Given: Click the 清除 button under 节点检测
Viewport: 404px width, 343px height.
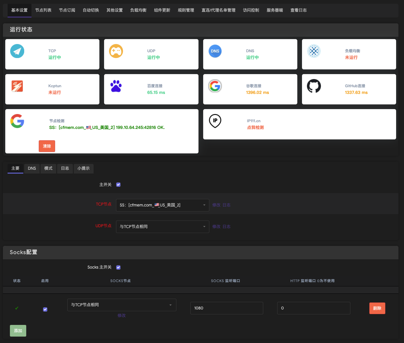Looking at the screenshot, I should pos(47,146).
